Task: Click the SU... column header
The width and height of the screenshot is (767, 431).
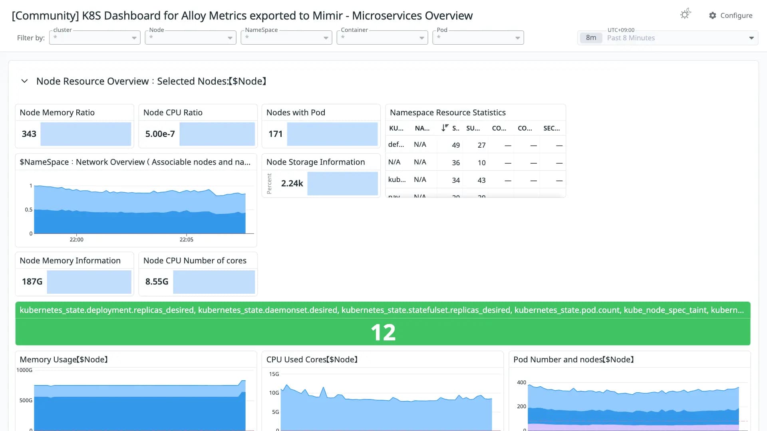Action: pyautogui.click(x=473, y=128)
